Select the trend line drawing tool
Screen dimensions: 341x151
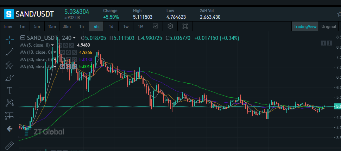pyautogui.click(x=10, y=52)
